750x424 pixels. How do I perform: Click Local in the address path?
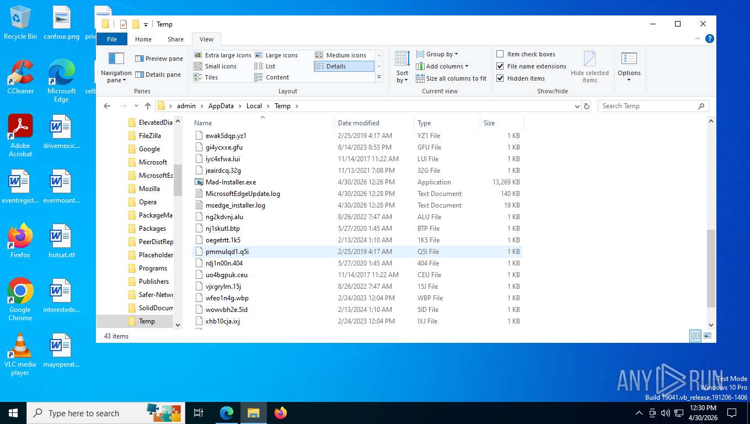(254, 106)
